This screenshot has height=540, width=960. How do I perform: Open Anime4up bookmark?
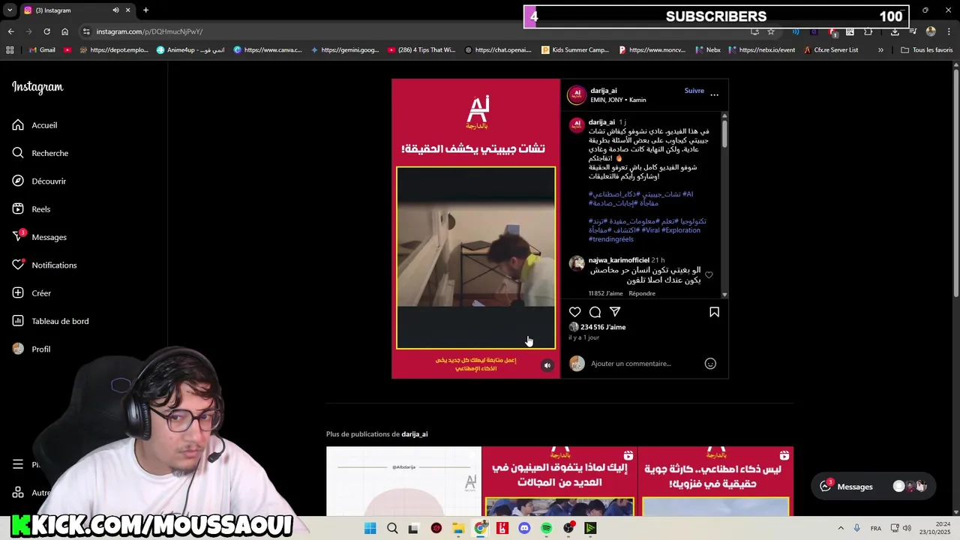coord(190,50)
